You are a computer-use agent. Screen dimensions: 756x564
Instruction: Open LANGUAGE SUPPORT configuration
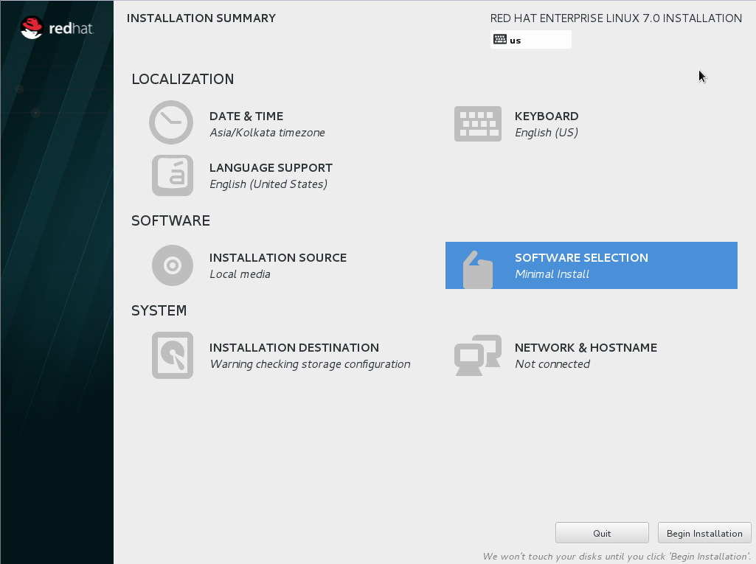point(271,168)
